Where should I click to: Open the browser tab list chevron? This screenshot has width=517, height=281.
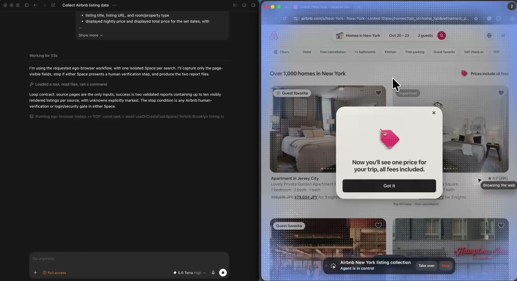click(x=286, y=7)
